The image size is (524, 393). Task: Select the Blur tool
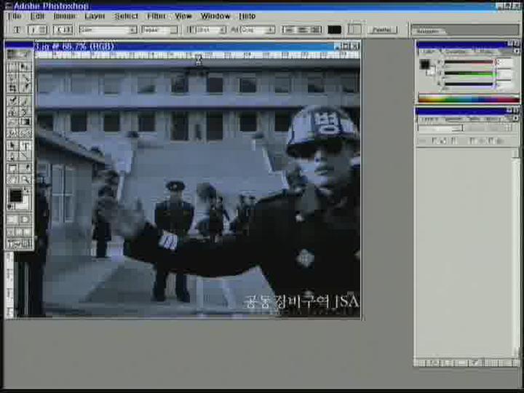pyautogui.click(x=12, y=132)
